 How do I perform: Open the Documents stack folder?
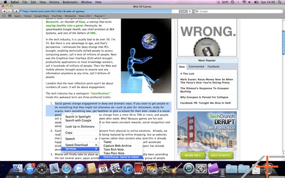tap(244, 169)
